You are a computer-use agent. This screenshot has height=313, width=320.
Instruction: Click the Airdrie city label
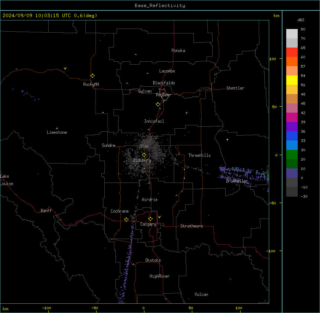pyautogui.click(x=150, y=200)
